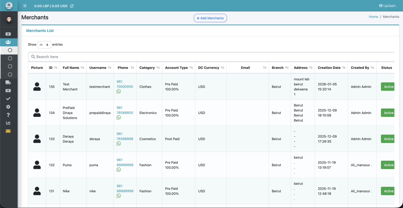Image resolution: width=403 pixels, height=208 pixels.
Task: Toggle Active status for Nike merchant
Action: coord(388,191)
